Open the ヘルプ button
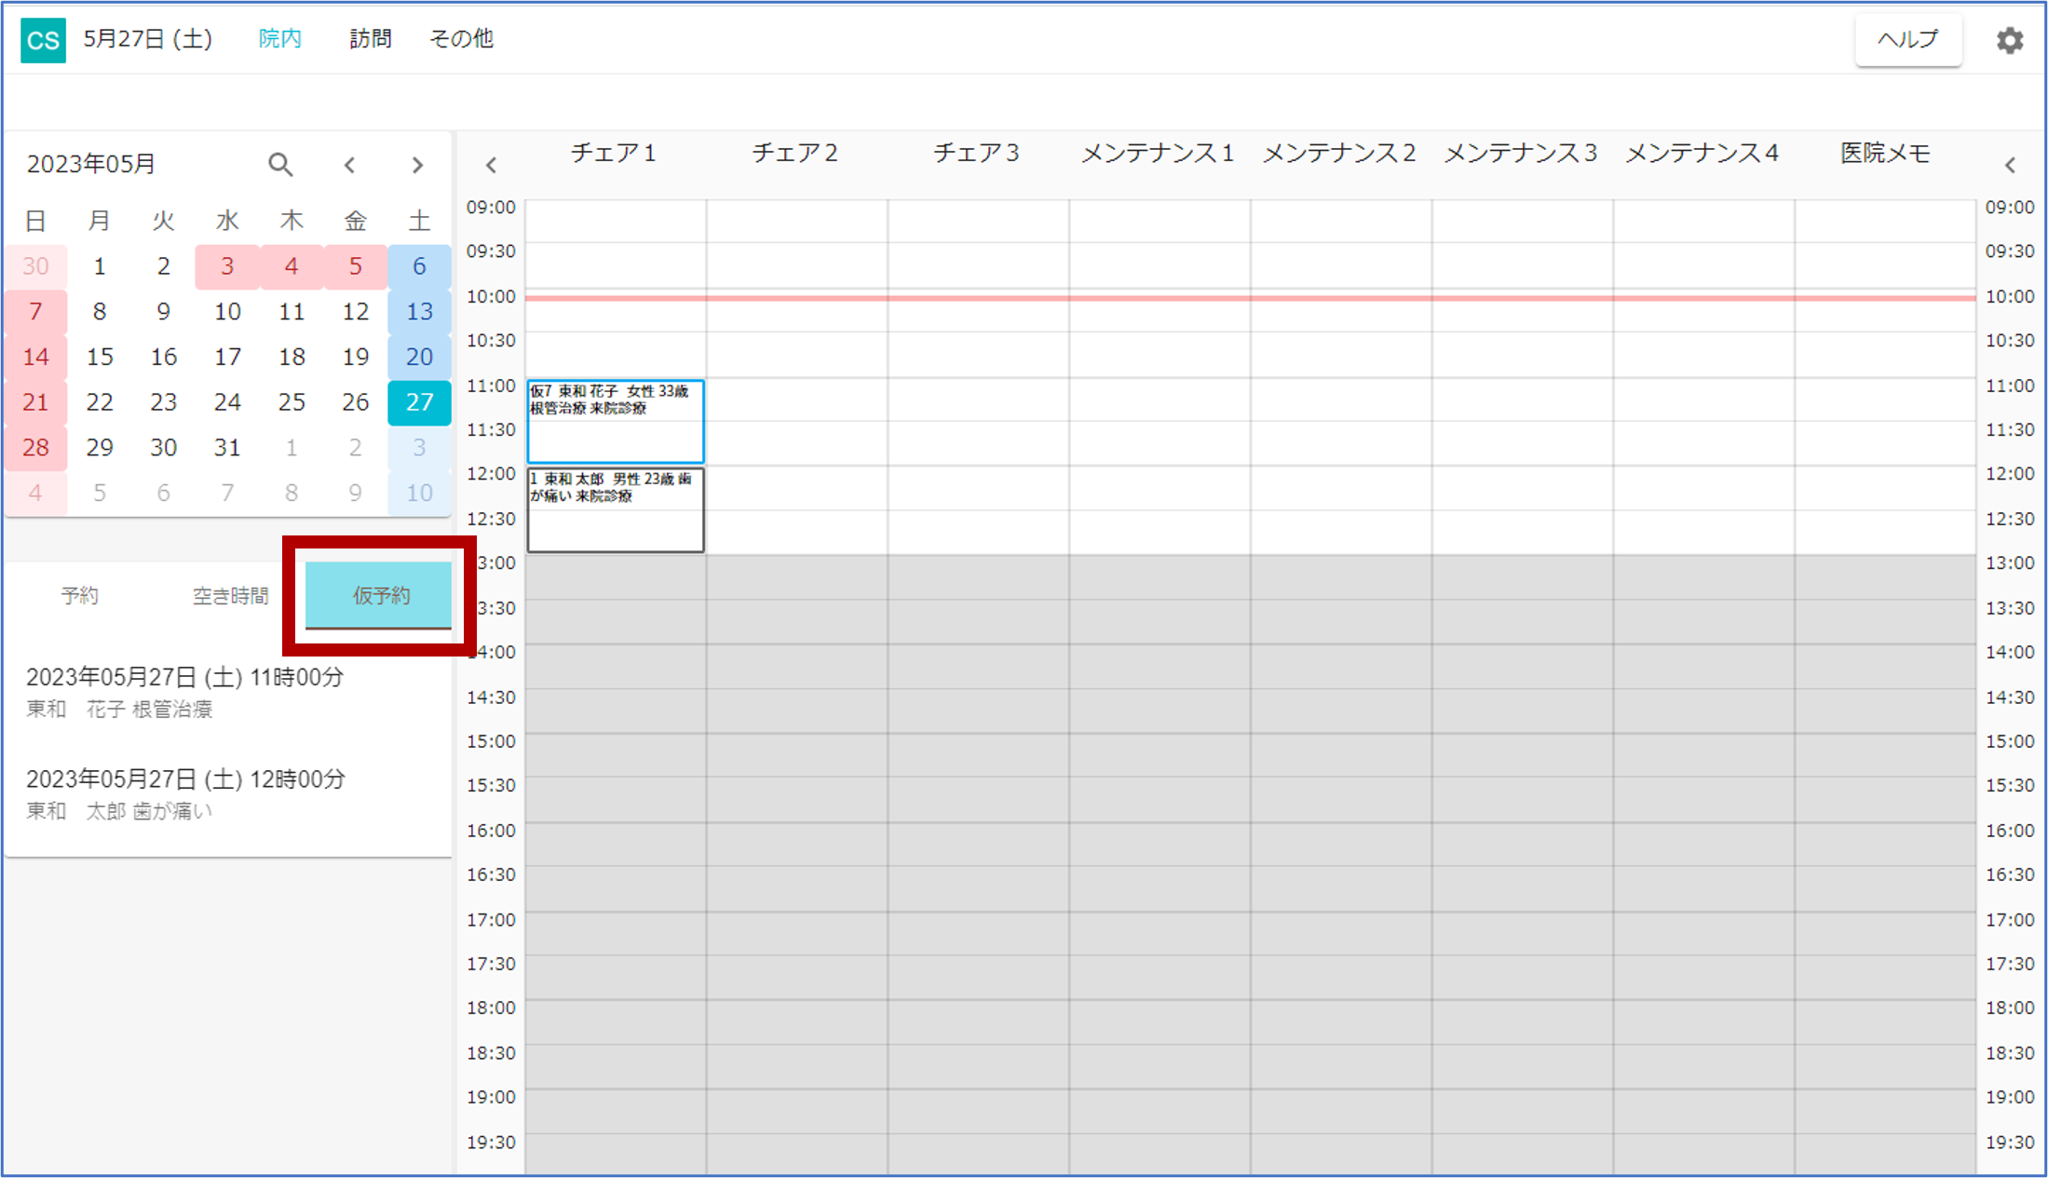Viewport: 2048px width, 1178px height. coord(1907,40)
